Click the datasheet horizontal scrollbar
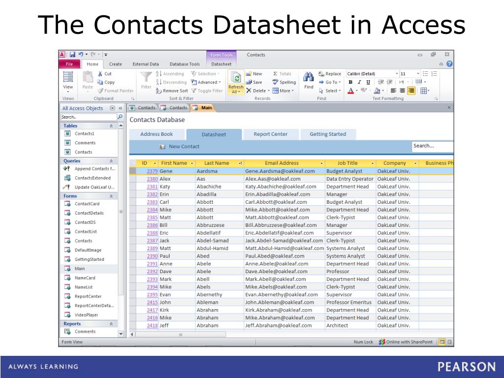The width and height of the screenshot is (504, 378). [181, 335]
